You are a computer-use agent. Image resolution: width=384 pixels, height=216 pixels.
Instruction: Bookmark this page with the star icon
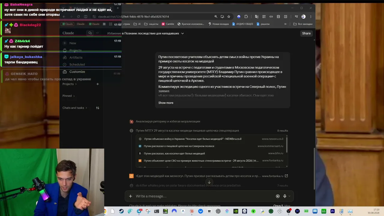(229, 16)
